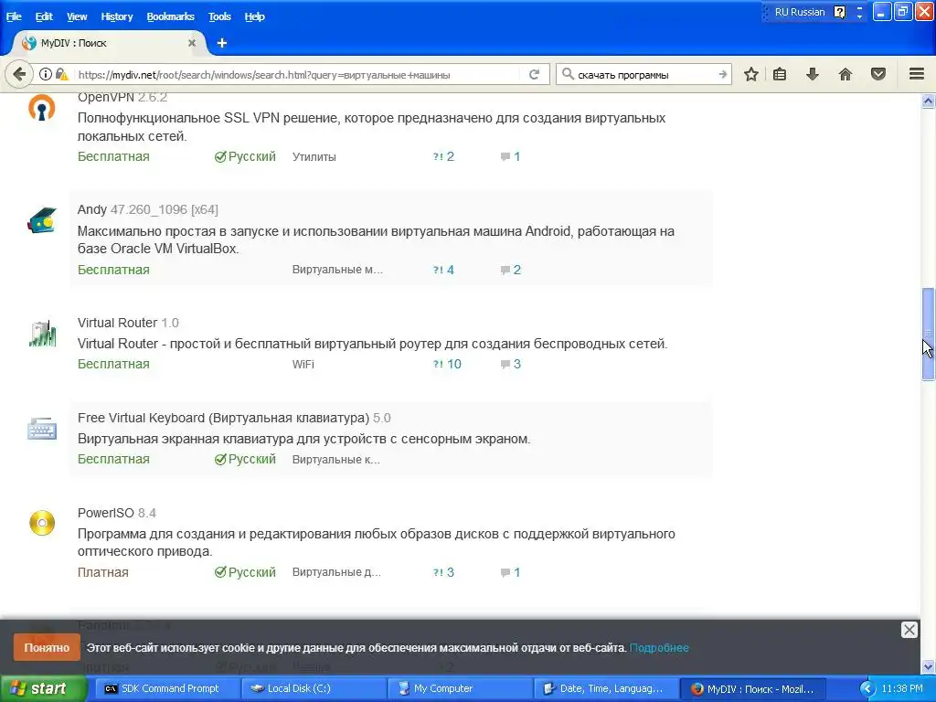Open the Andy 47.260_1096 program link
Viewport: 936px width, 702px height.
click(147, 209)
